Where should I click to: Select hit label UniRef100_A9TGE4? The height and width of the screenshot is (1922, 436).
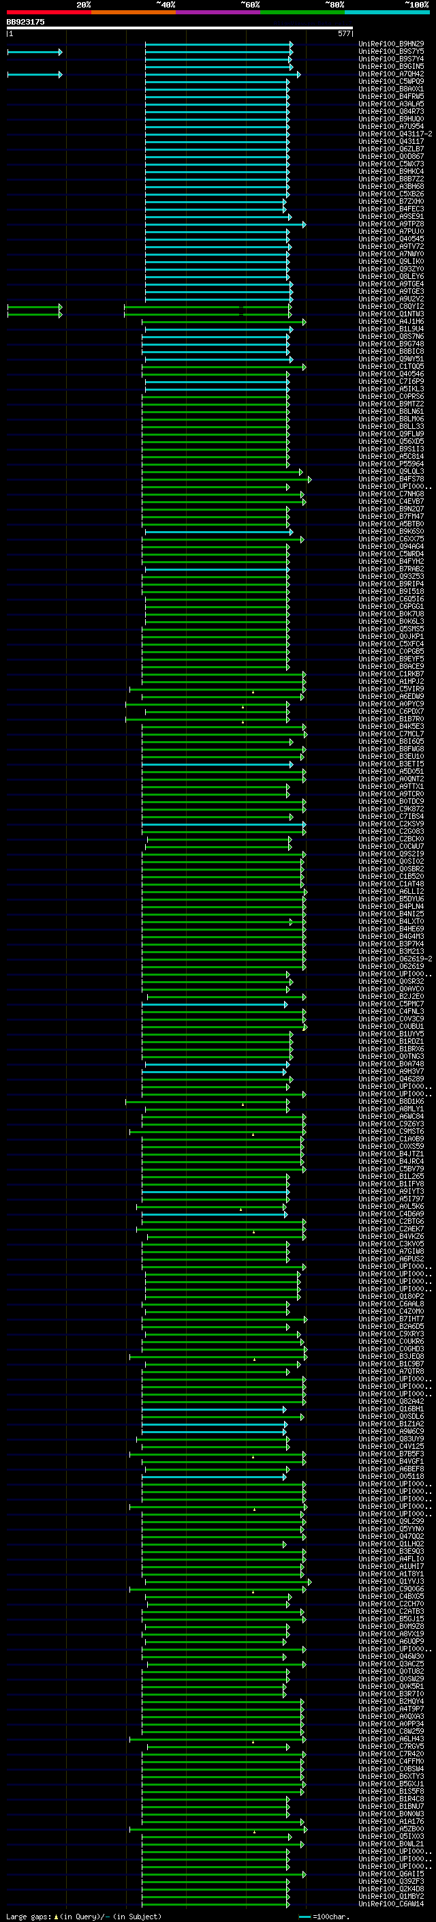391,284
